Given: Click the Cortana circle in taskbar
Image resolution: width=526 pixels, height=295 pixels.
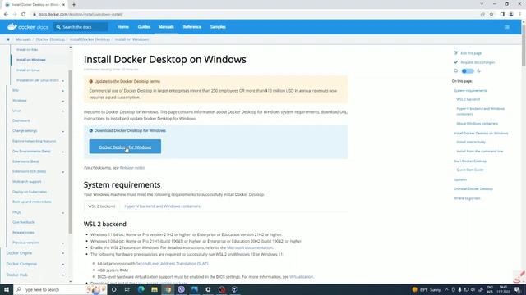Looking at the screenshot, I should 113,289.
